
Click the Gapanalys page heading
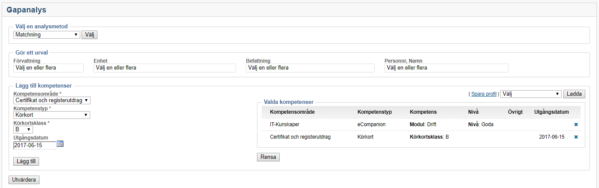[x=26, y=9]
